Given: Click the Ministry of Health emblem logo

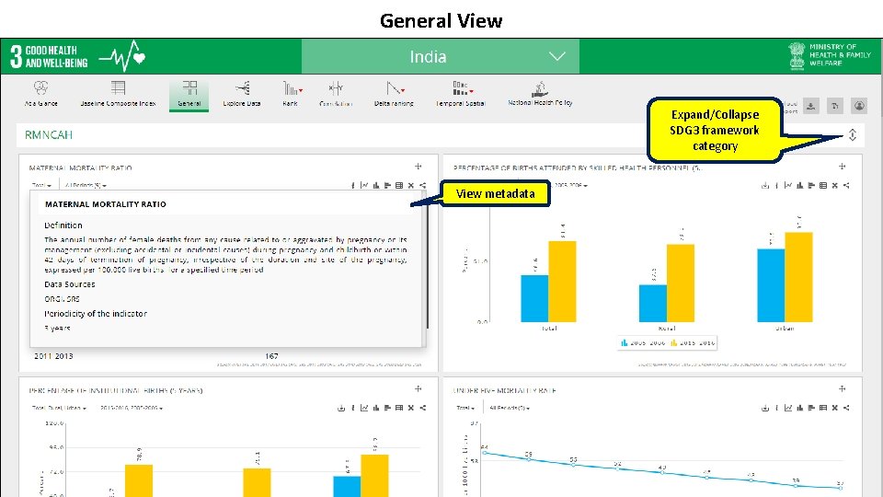Looking at the screenshot, I should point(797,55).
